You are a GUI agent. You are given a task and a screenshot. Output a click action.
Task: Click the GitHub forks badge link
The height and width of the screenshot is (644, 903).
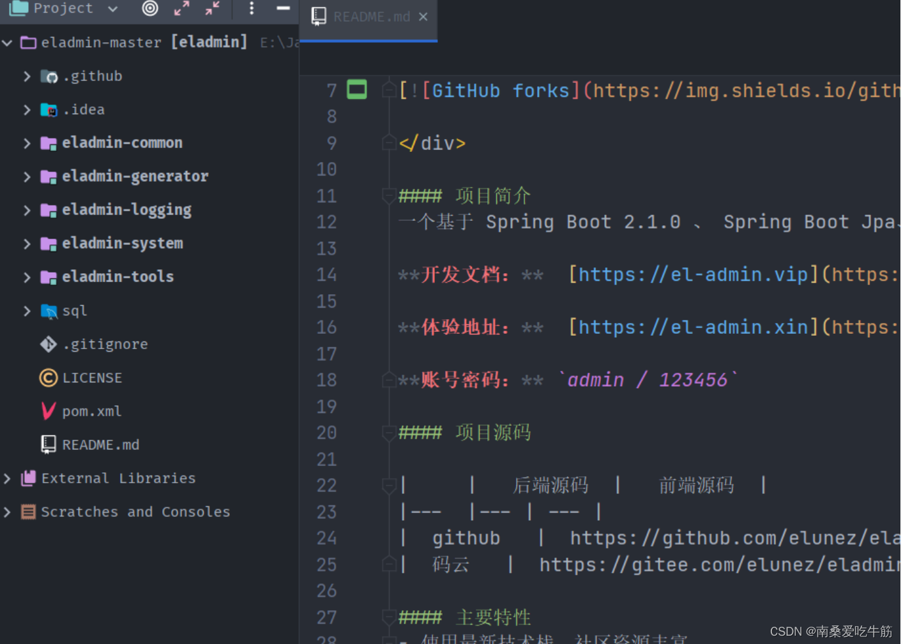[500, 91]
